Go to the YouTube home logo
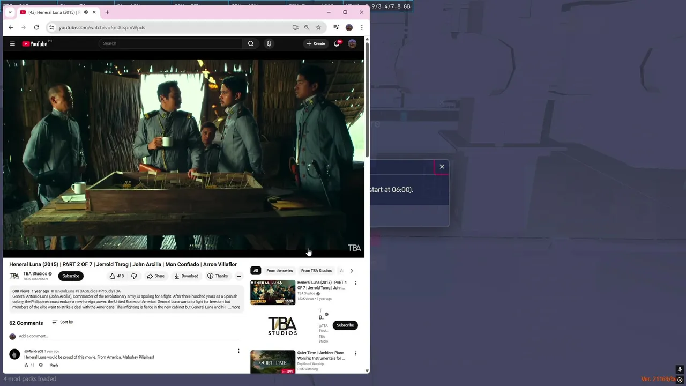Viewport: 686px width, 386px height. pyautogui.click(x=35, y=43)
